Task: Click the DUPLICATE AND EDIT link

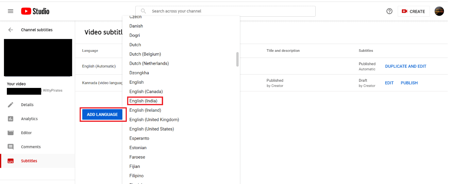Action: [x=406, y=66]
